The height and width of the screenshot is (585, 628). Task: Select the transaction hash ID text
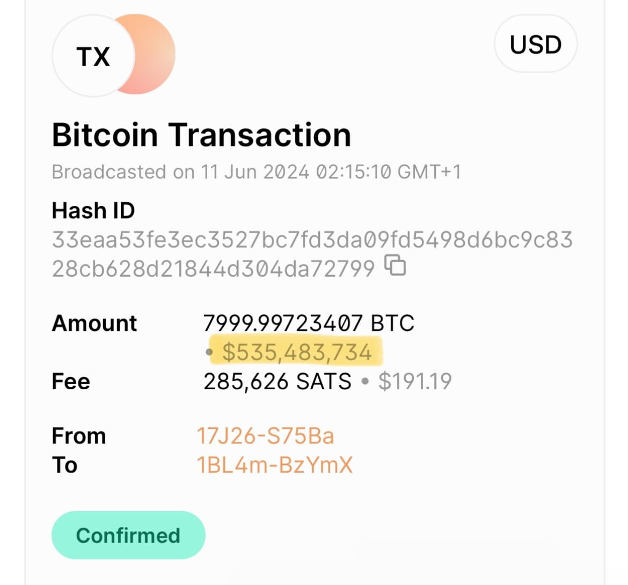tap(312, 254)
